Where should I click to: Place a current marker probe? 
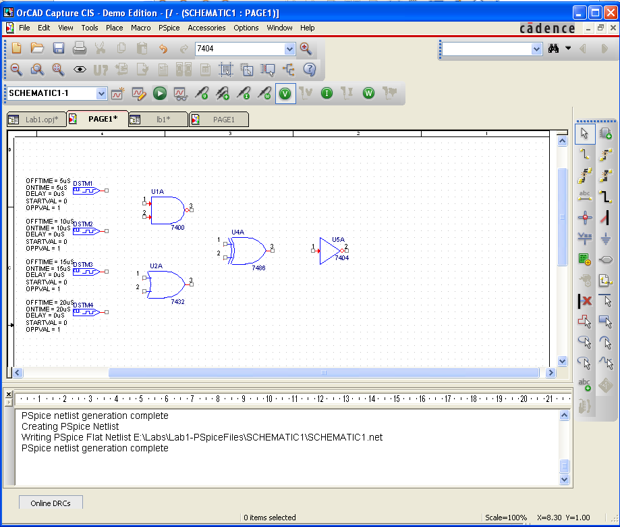coord(244,93)
